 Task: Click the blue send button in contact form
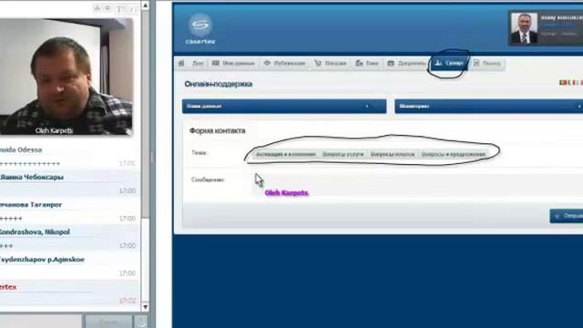click(x=567, y=216)
